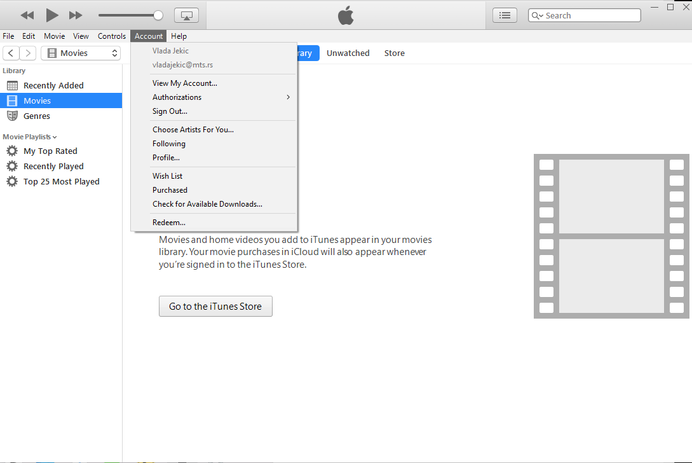The height and width of the screenshot is (463, 692).
Task: Open the Movie menu
Action: 54,36
